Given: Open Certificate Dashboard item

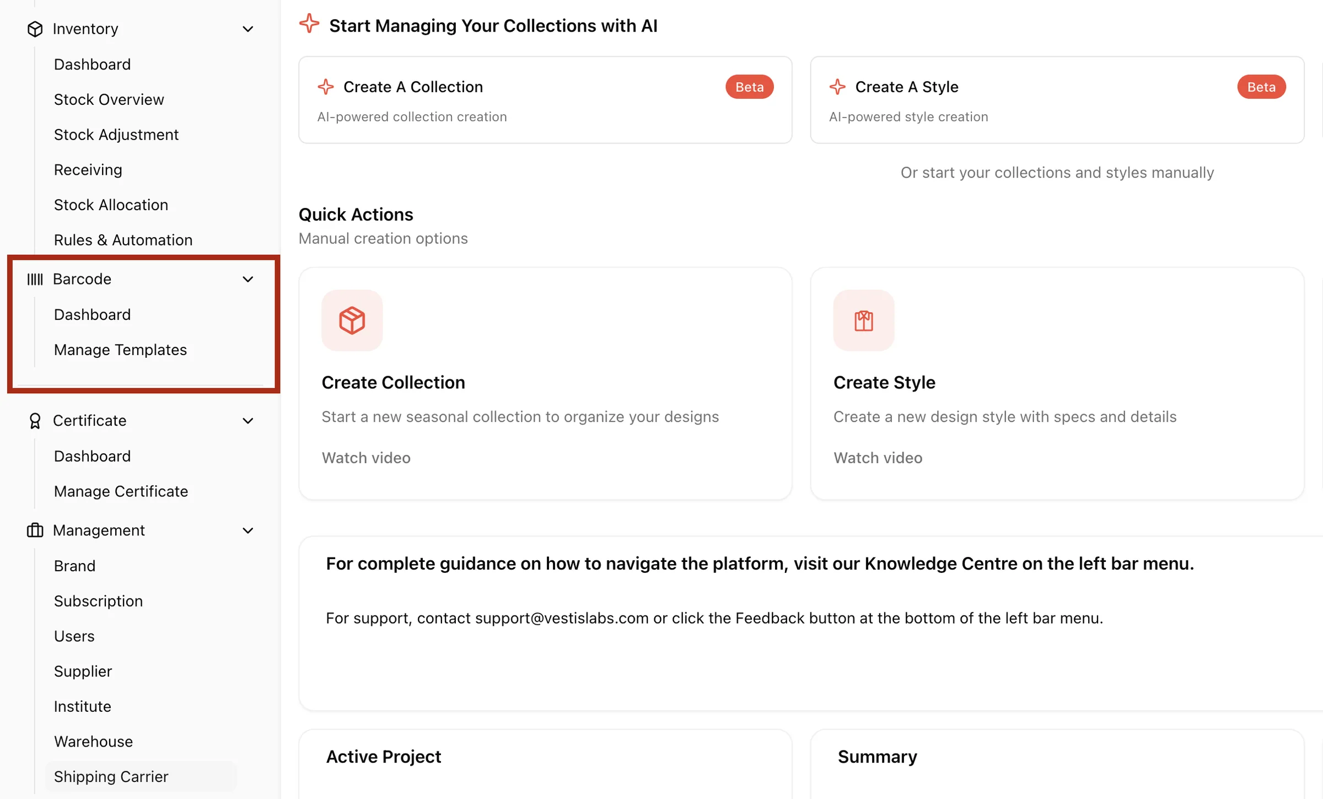Looking at the screenshot, I should click(x=92, y=456).
